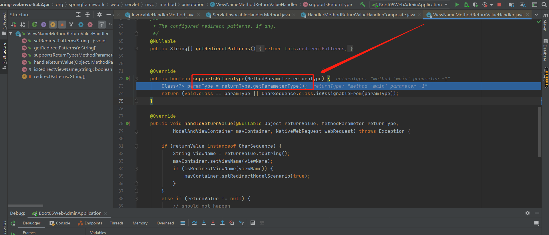Image resolution: width=549 pixels, height=235 pixels.
Task: Toggle Show non-public members lock icon
Action: (62, 25)
